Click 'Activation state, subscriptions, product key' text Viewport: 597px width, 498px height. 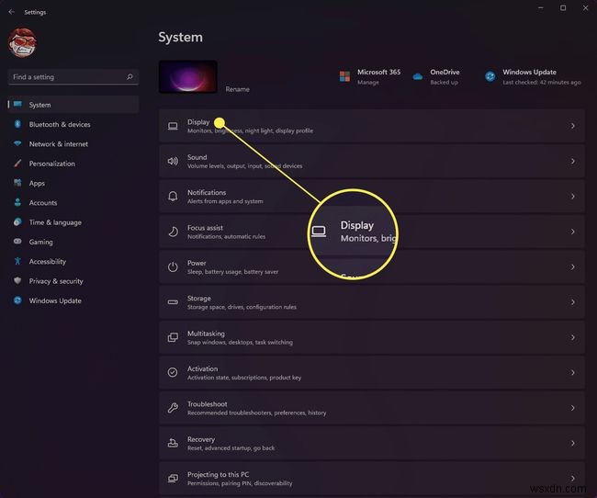244,378
